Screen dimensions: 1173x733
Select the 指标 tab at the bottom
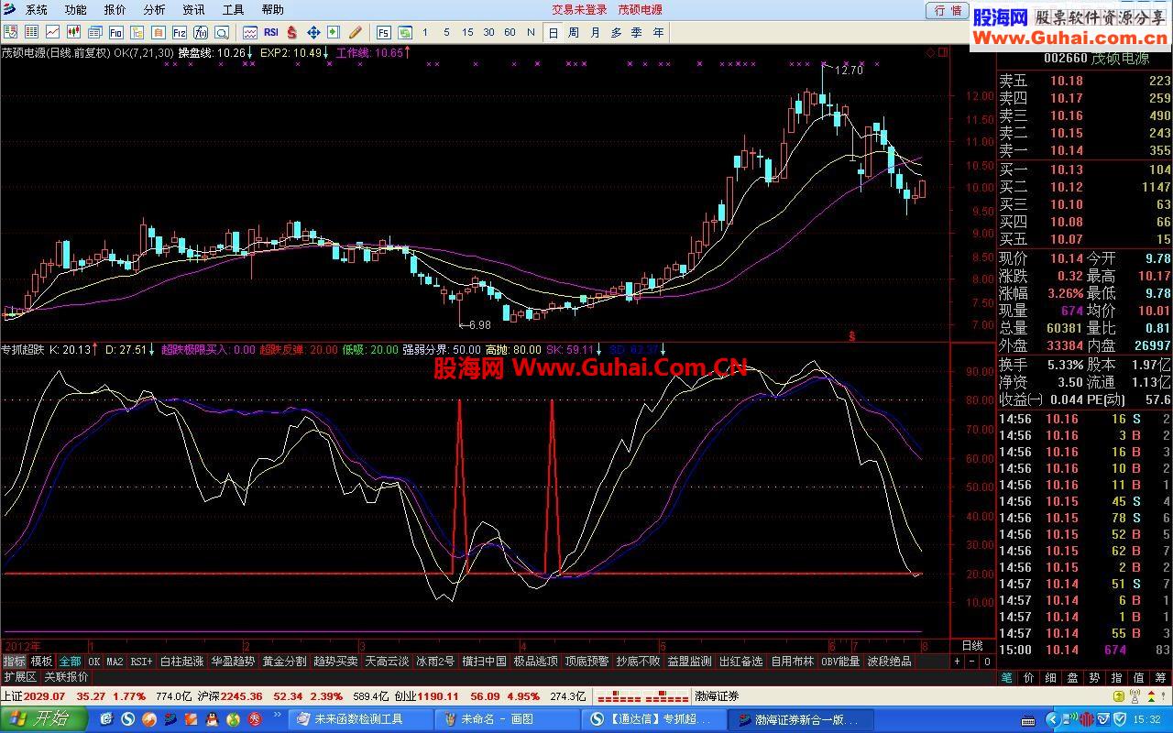(x=14, y=661)
